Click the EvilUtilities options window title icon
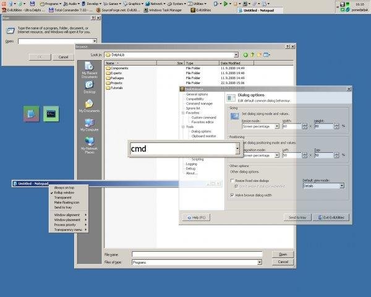 (x=182, y=89)
